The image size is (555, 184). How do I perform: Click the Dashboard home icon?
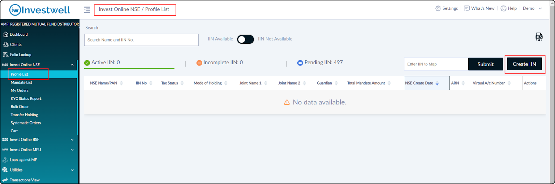[6, 34]
